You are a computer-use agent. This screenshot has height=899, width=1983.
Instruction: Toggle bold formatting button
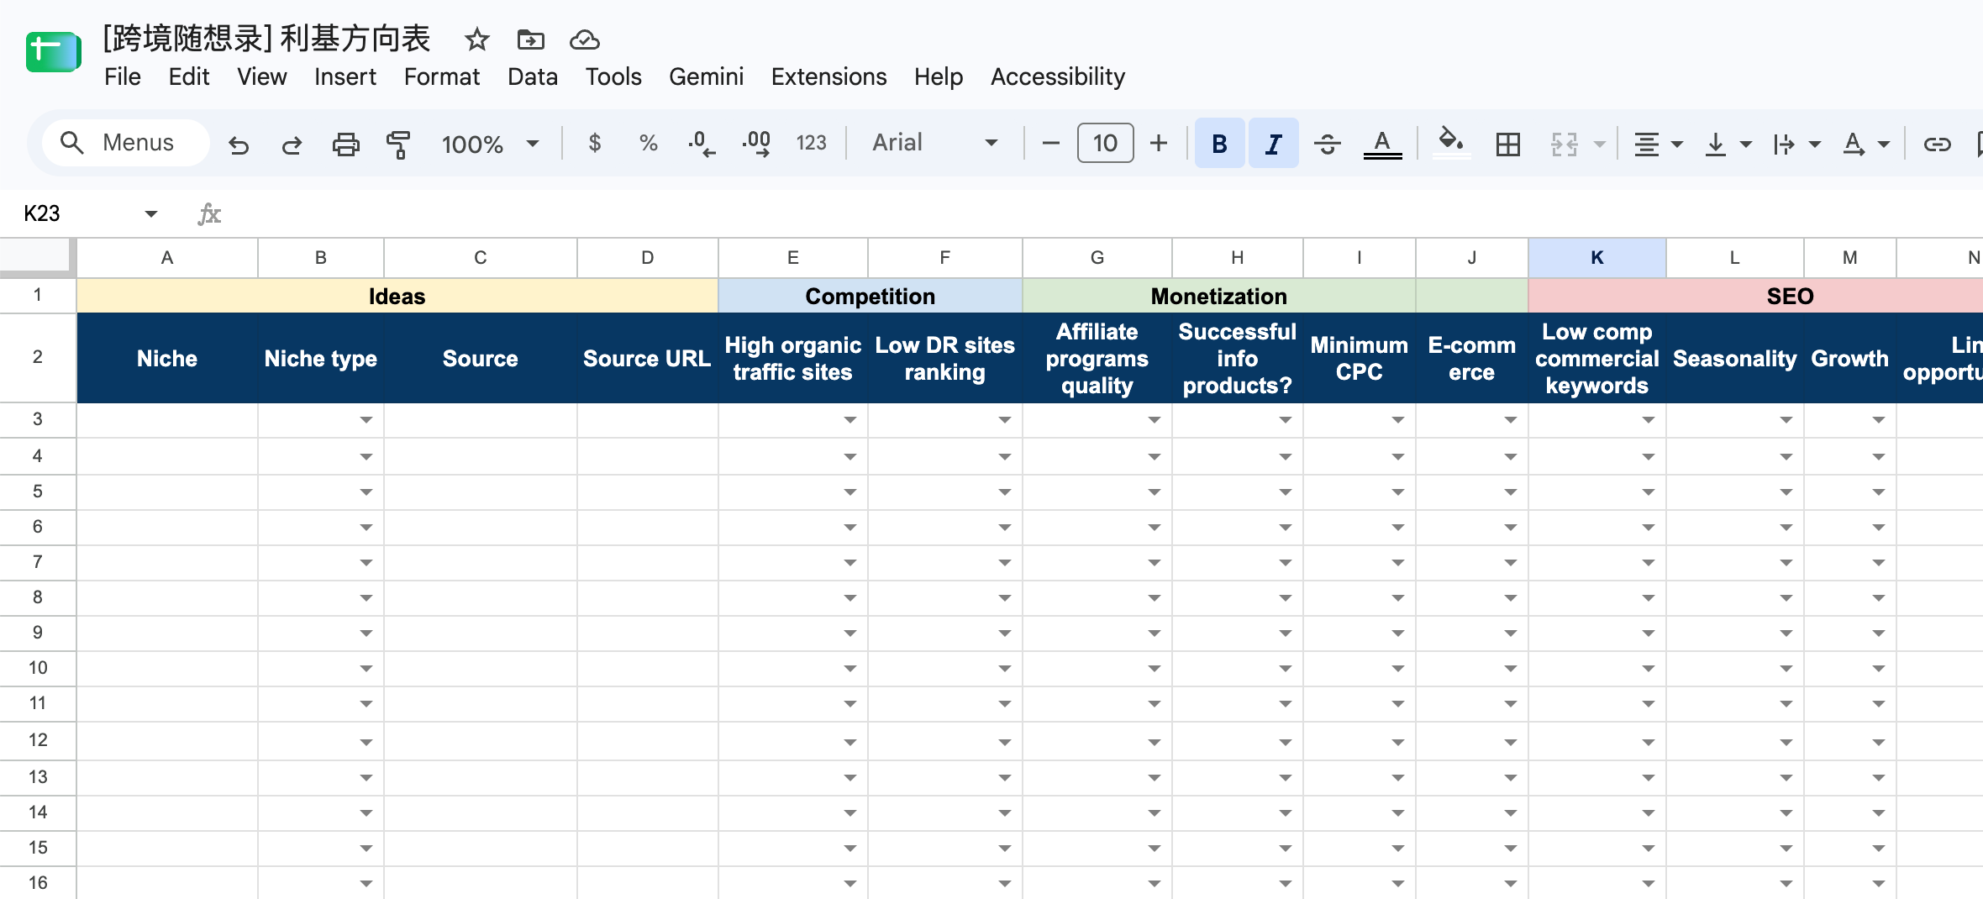(x=1219, y=144)
